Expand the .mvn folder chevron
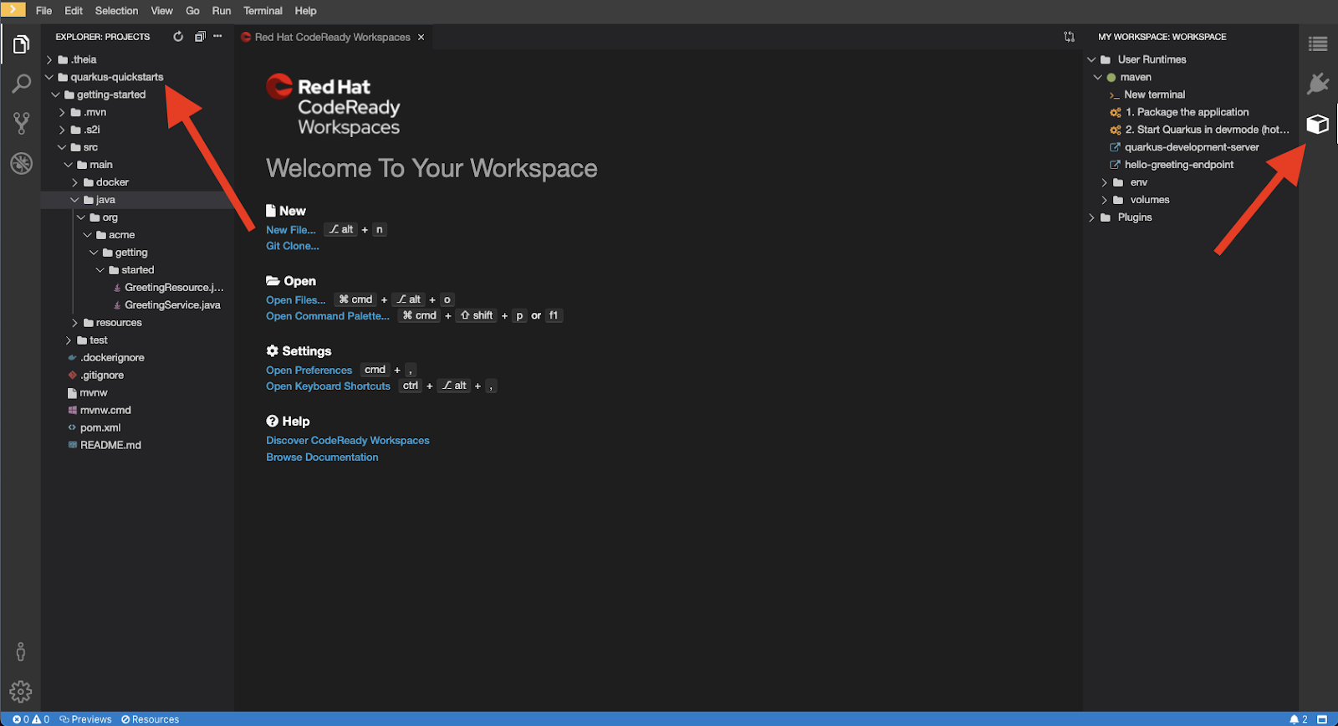1338x726 pixels. coord(62,112)
